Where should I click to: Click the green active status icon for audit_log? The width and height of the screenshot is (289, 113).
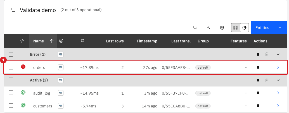click(x=23, y=93)
